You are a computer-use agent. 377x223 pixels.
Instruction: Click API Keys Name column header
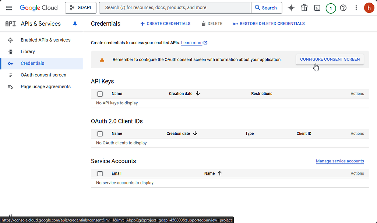pyautogui.click(x=117, y=94)
